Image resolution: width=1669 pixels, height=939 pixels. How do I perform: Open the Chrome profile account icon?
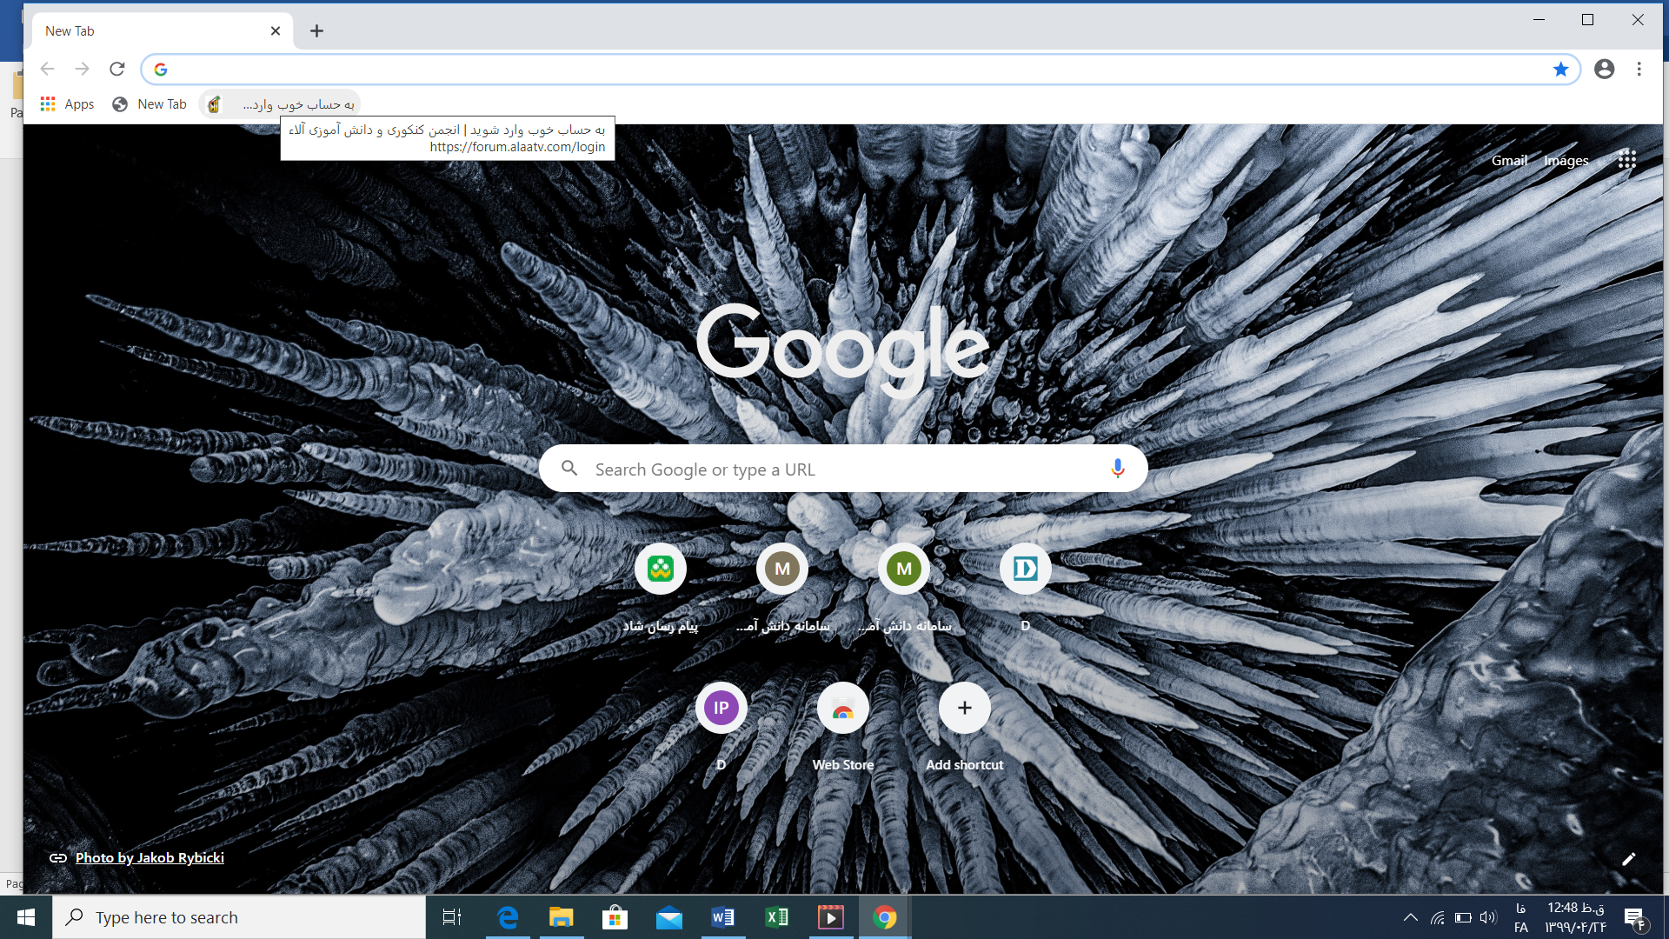click(x=1604, y=70)
